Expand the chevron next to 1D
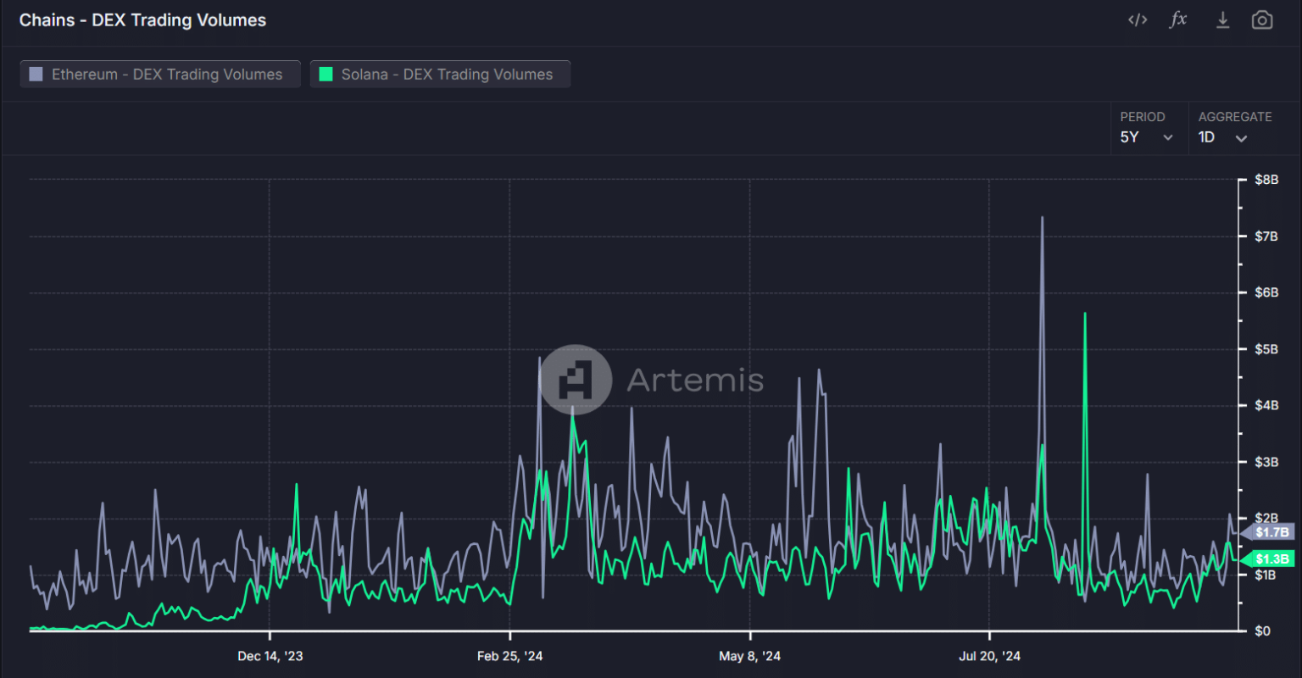The image size is (1302, 678). coord(1242,138)
